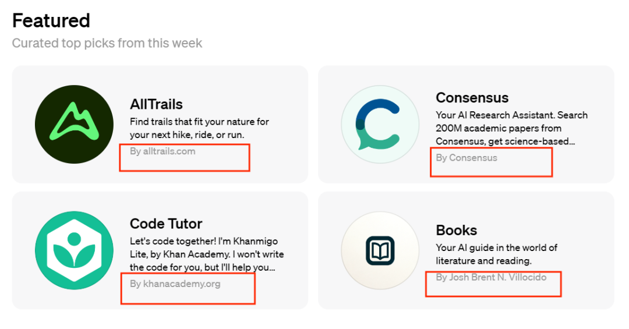Screen dimensions: 629x329
Task: Open the AllTrails title link
Action: [x=156, y=104]
